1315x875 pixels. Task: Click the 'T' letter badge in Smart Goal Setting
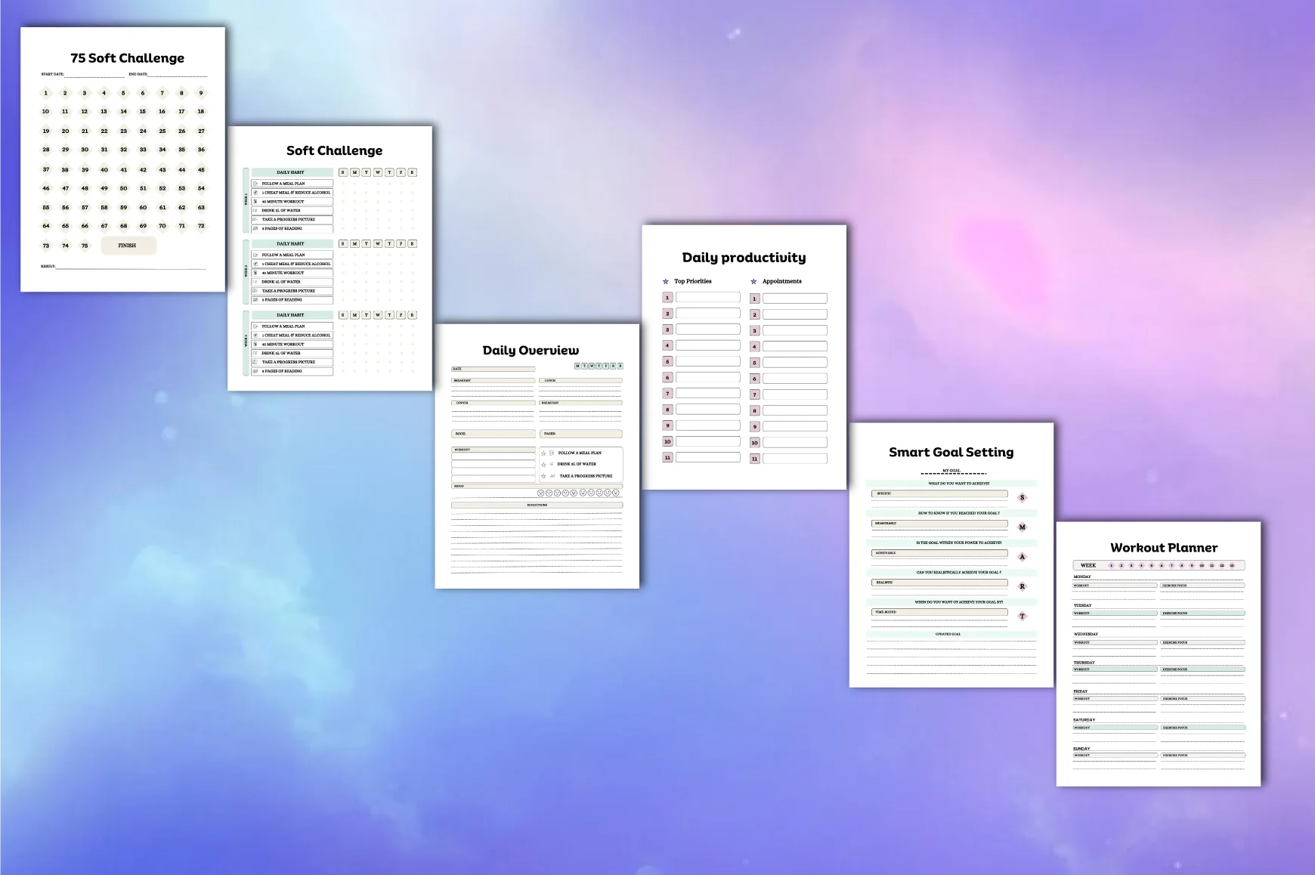[1023, 616]
